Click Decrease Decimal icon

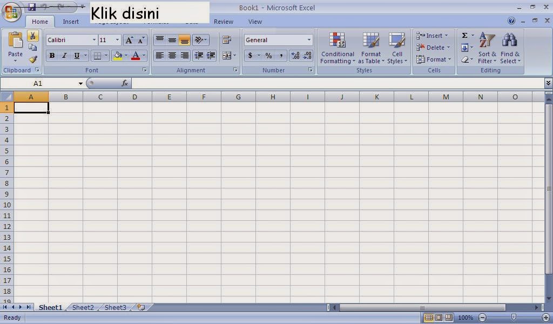coord(307,56)
